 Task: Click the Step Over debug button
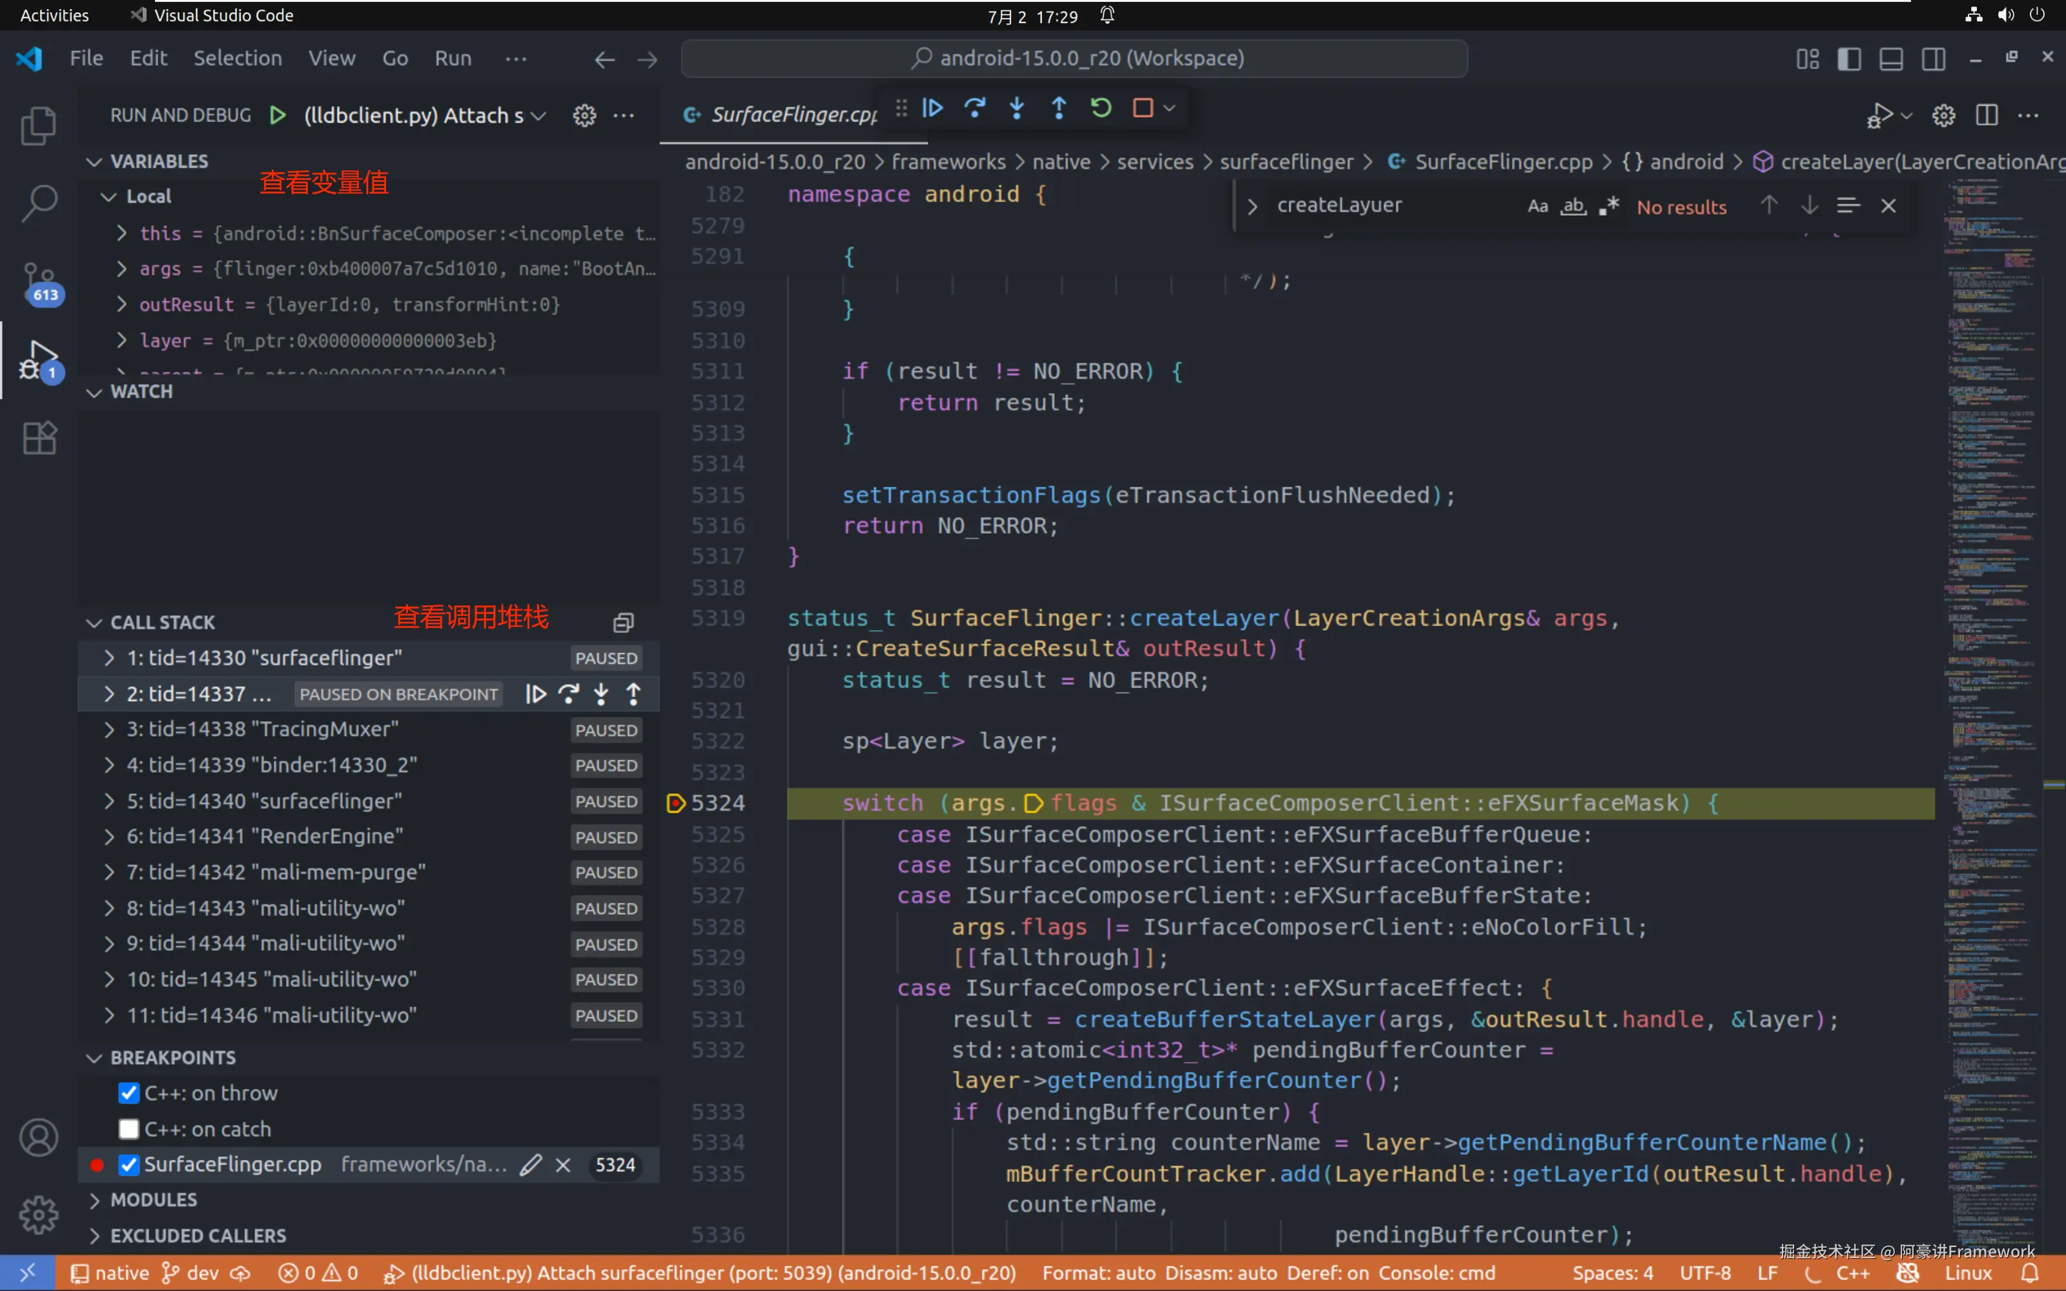pos(975,108)
